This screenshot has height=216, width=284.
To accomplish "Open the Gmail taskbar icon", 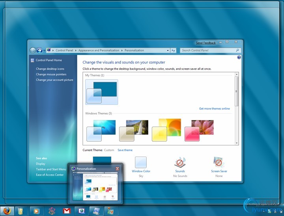I will pos(67,211).
